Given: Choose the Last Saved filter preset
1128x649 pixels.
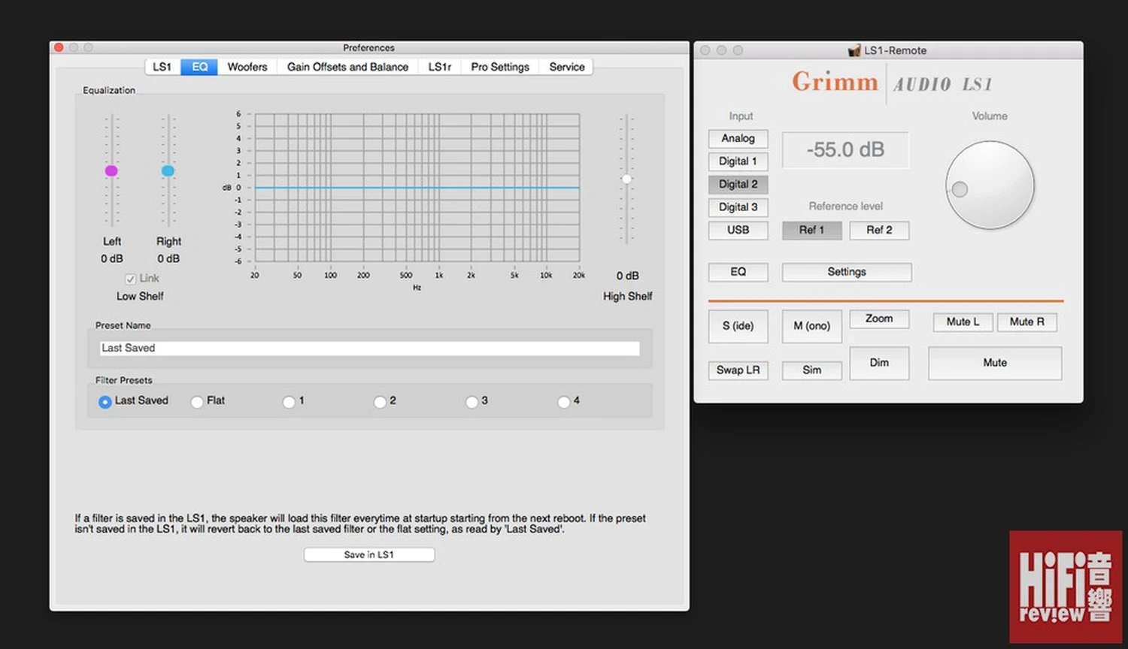Looking at the screenshot, I should pos(105,402).
